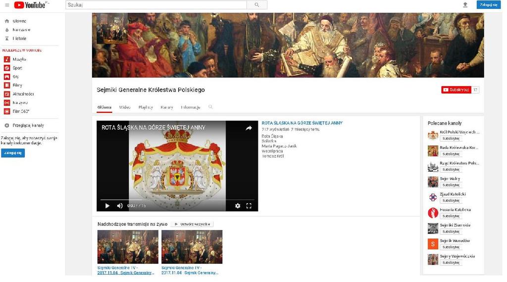Open second Sejmiki Generalne TV title link
The width and height of the screenshot is (507, 282).
pos(190,270)
